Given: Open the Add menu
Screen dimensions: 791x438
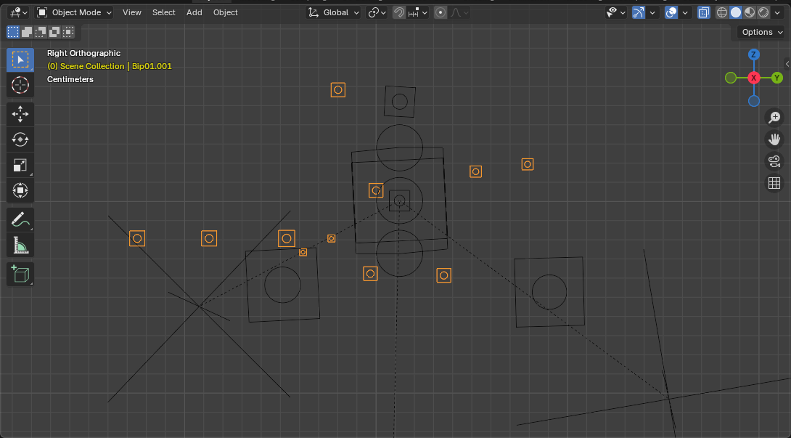Looking at the screenshot, I should coord(194,12).
